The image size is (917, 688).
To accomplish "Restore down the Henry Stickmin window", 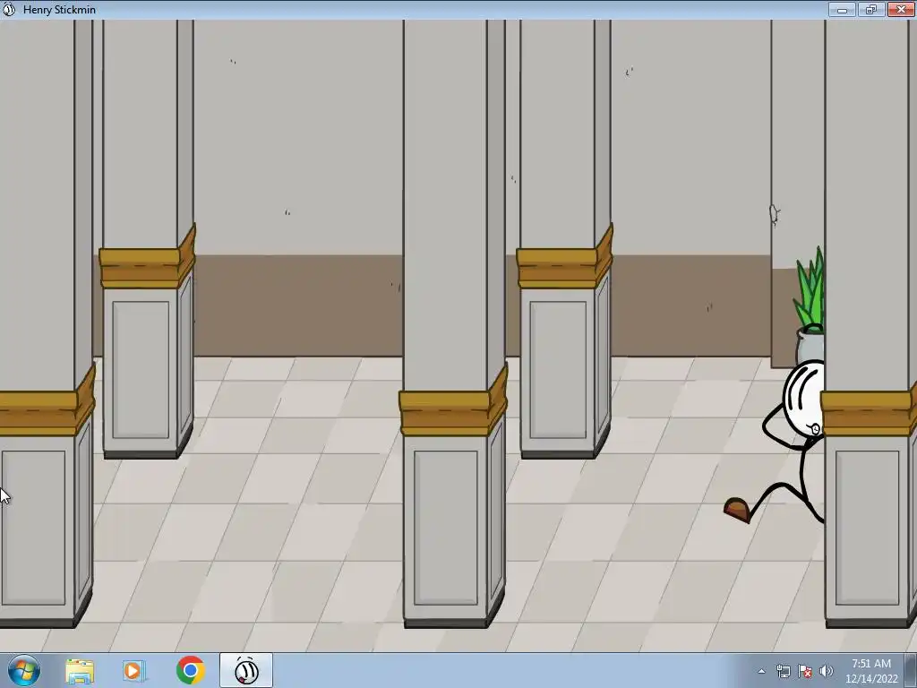I will 871,9.
